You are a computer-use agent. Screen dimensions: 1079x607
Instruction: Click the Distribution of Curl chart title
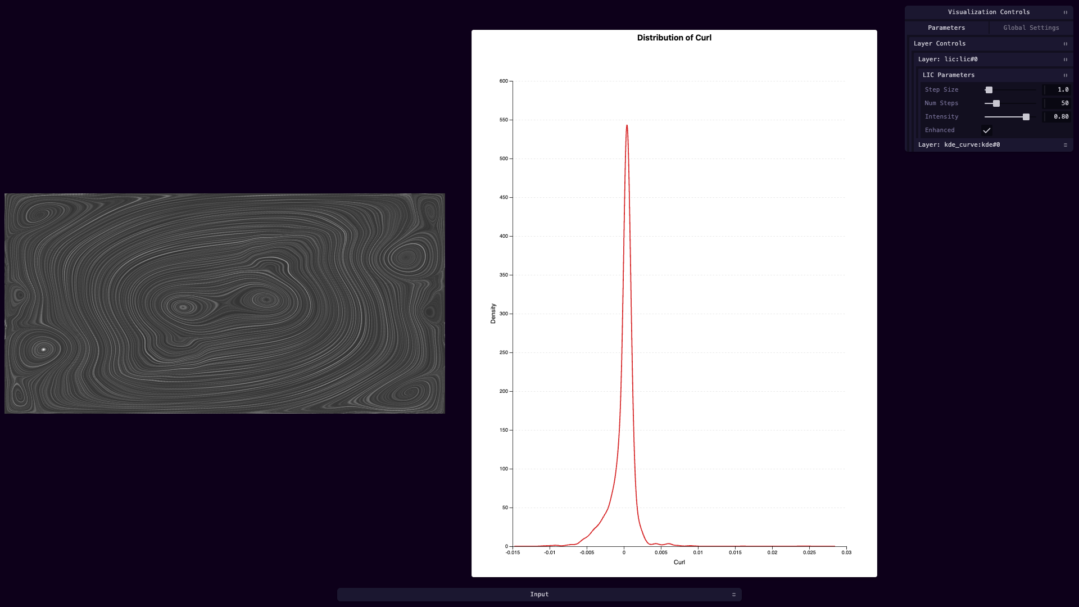tap(674, 38)
